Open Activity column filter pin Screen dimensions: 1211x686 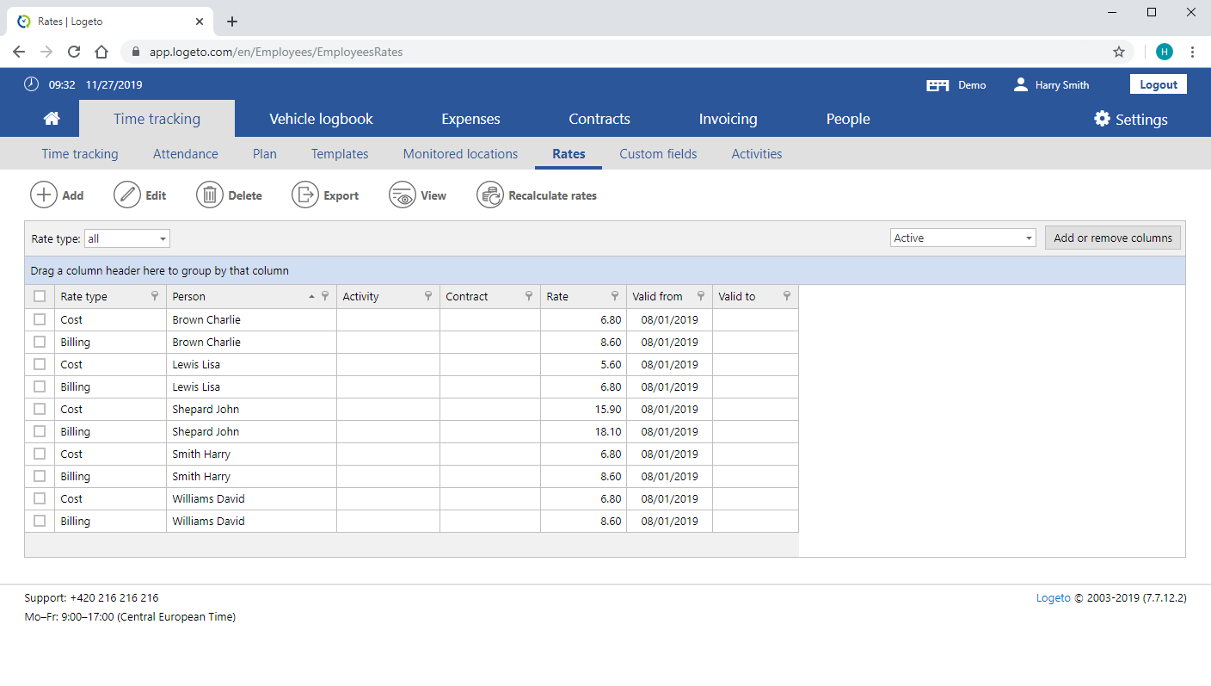pyautogui.click(x=428, y=296)
